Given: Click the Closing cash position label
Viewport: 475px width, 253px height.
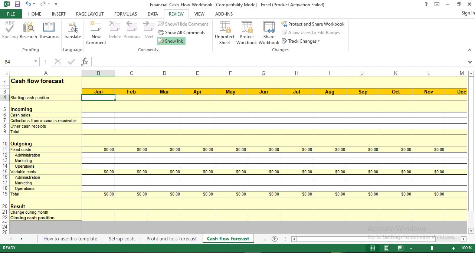Looking at the screenshot, I should click(46, 218).
